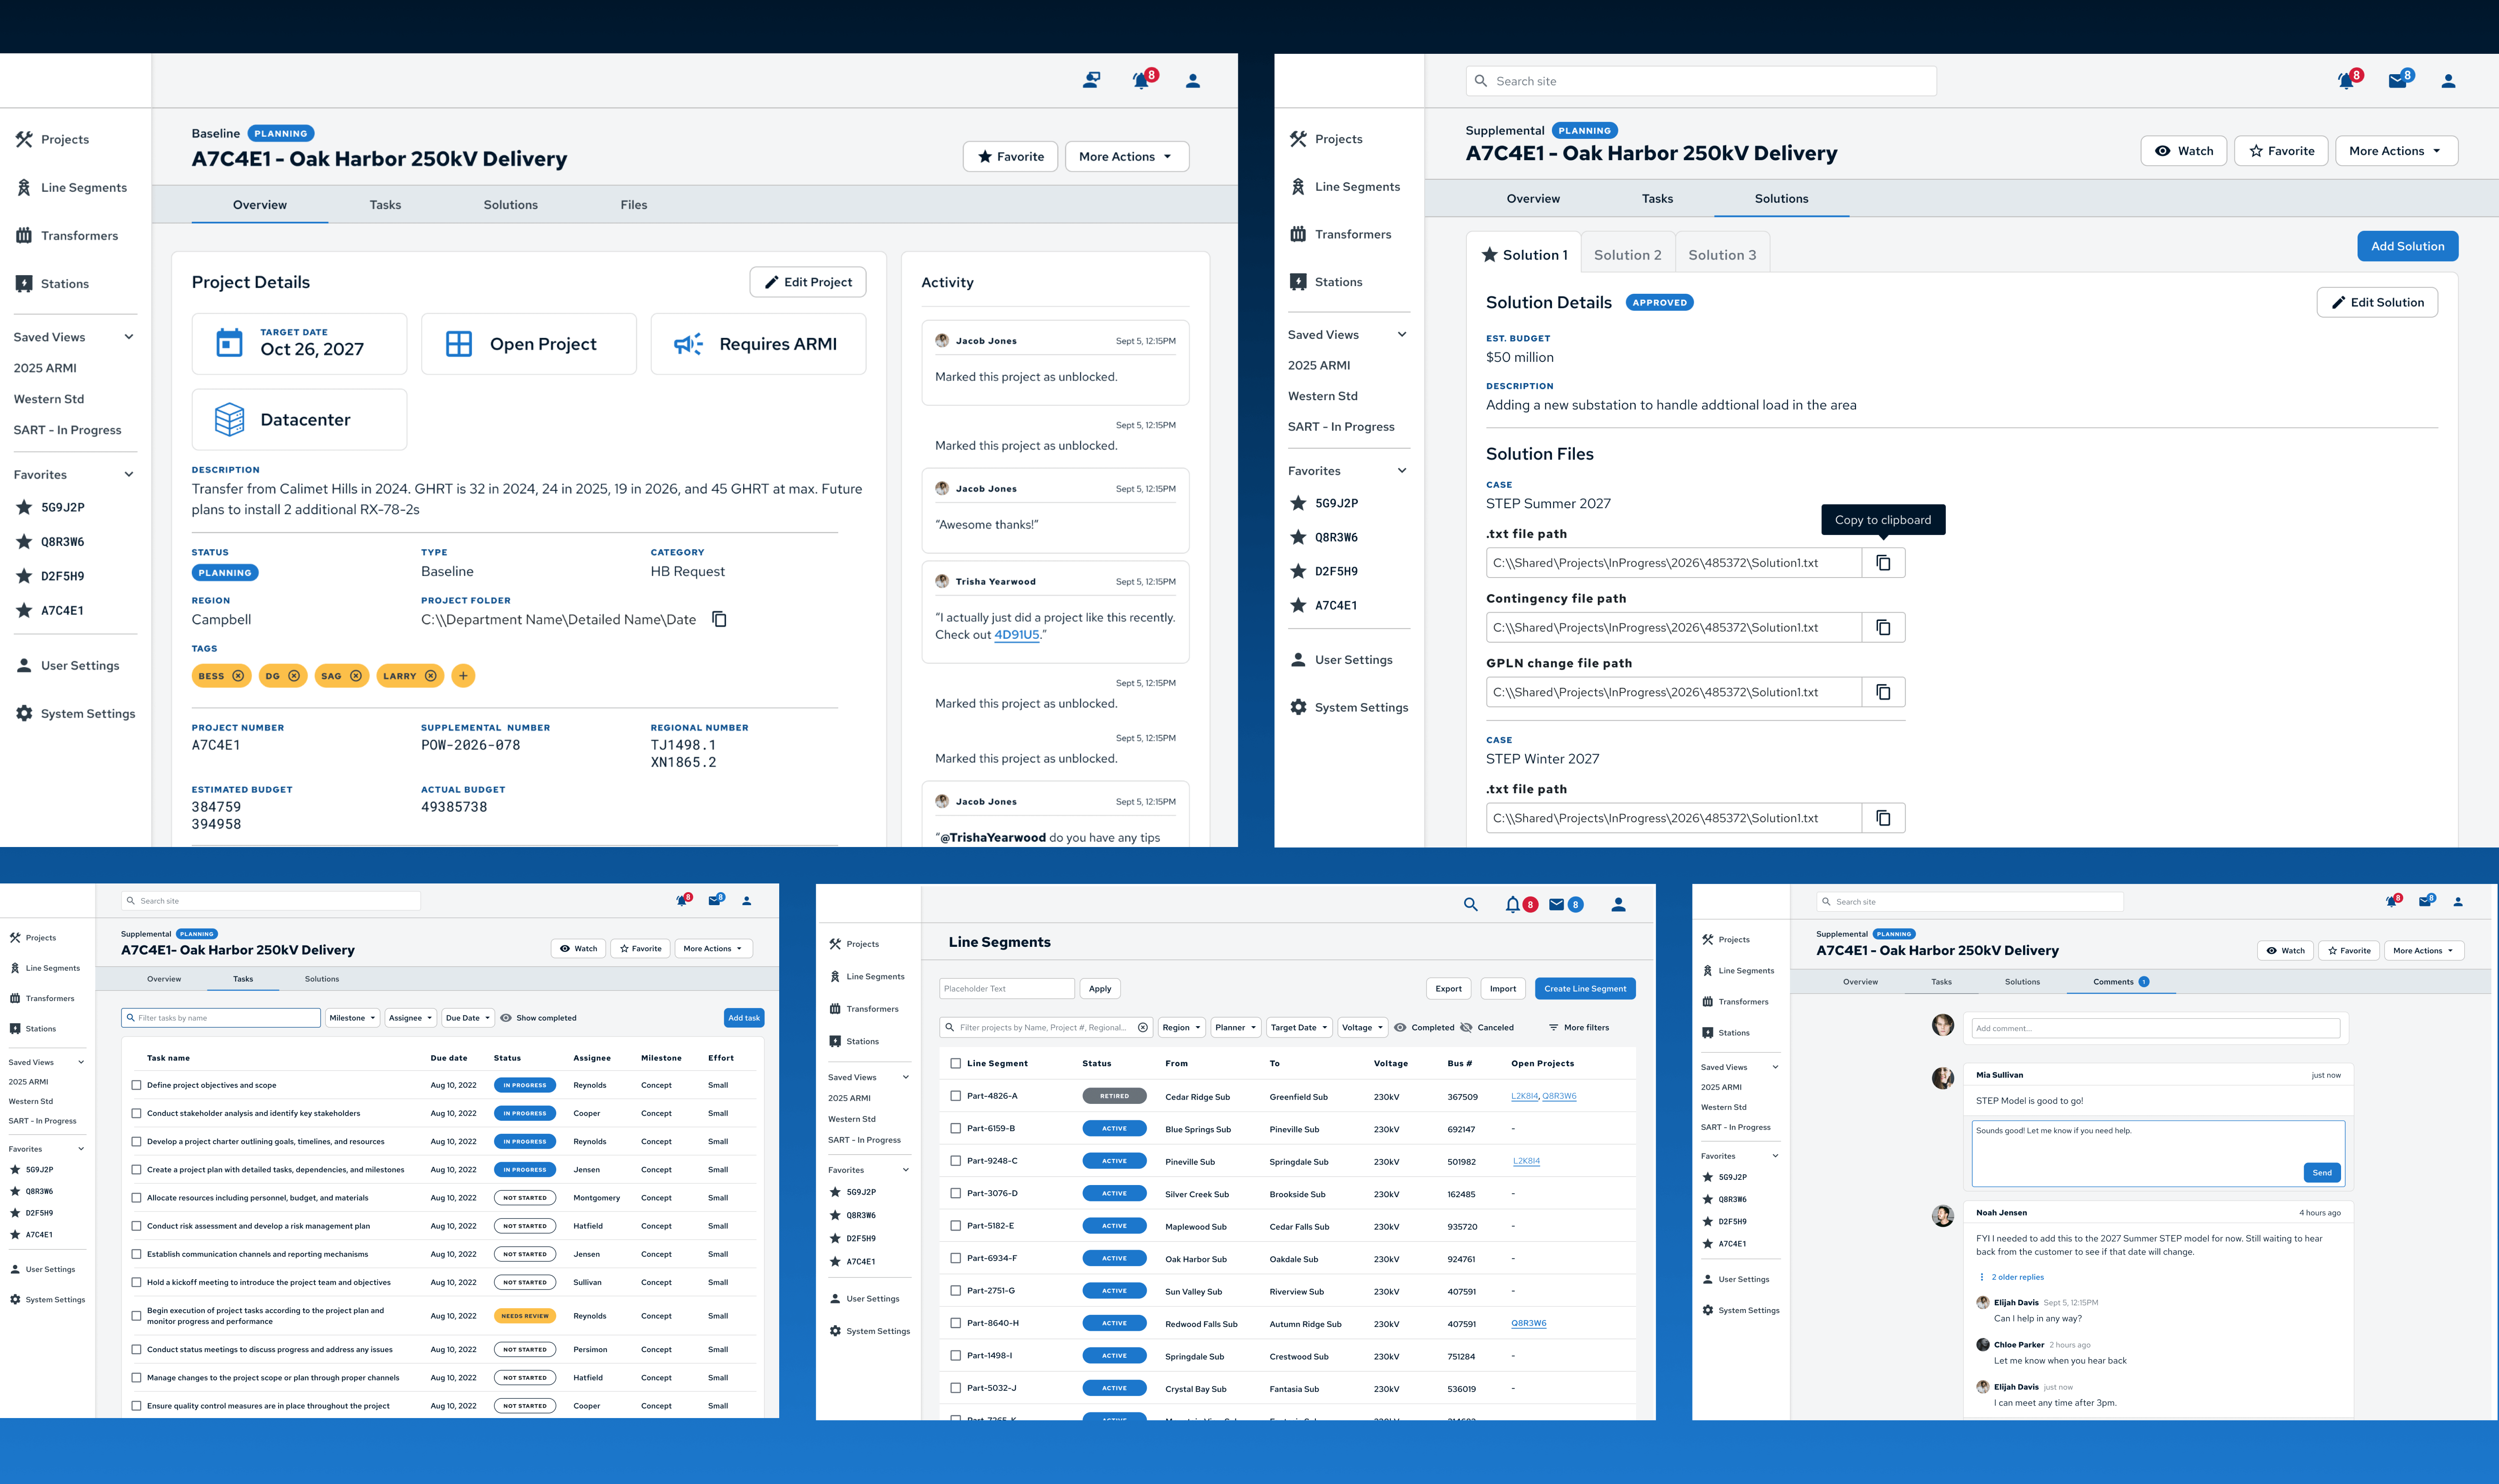Open the Region dropdown in Line Segments
2499x1484 pixels.
tap(1181, 1027)
